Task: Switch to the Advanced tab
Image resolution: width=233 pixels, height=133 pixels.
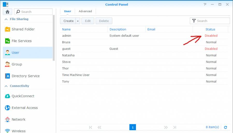Action: click(x=85, y=11)
